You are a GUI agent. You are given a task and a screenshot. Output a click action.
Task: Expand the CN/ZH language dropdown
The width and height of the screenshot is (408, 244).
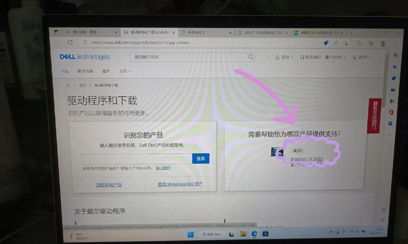336,57
